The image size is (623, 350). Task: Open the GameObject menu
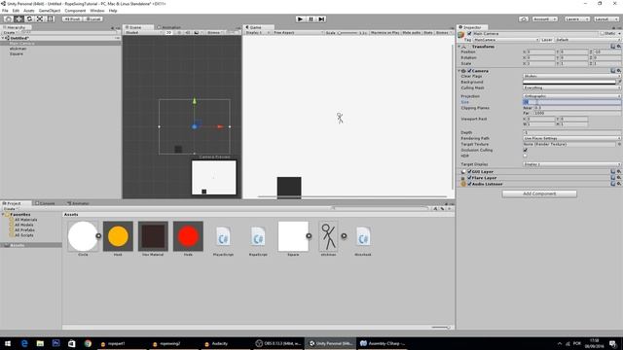50,11
